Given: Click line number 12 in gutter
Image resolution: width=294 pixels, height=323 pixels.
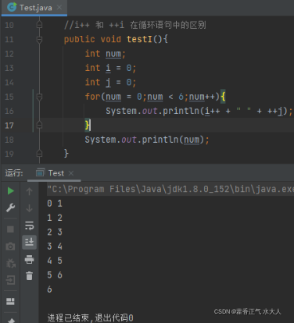Looking at the screenshot, I should [9, 54].
